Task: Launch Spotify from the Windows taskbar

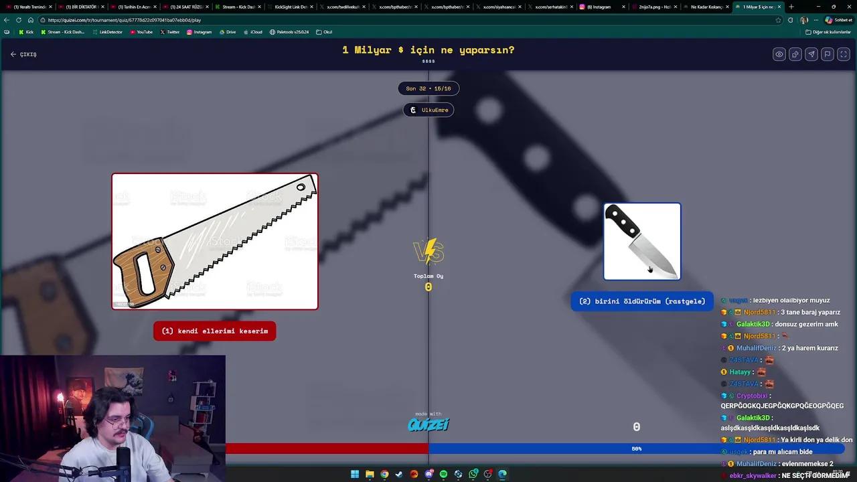Action: 443,474
